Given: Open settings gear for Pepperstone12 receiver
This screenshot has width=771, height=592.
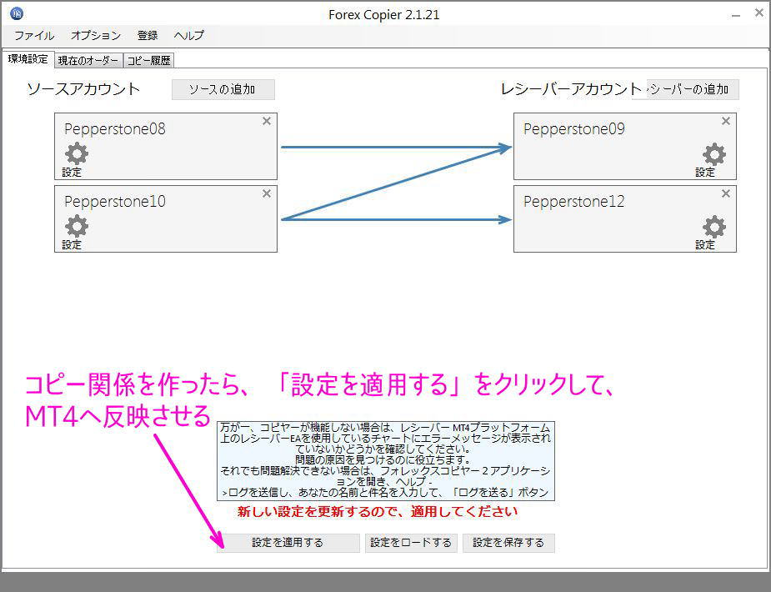Looking at the screenshot, I should 713,227.
